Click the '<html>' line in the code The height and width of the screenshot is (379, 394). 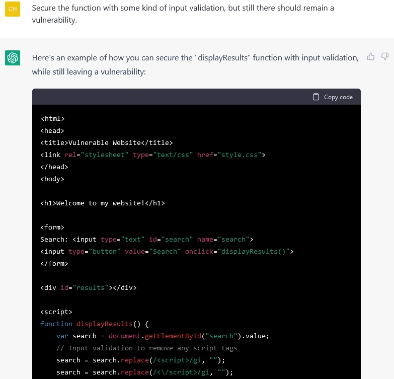(52, 119)
